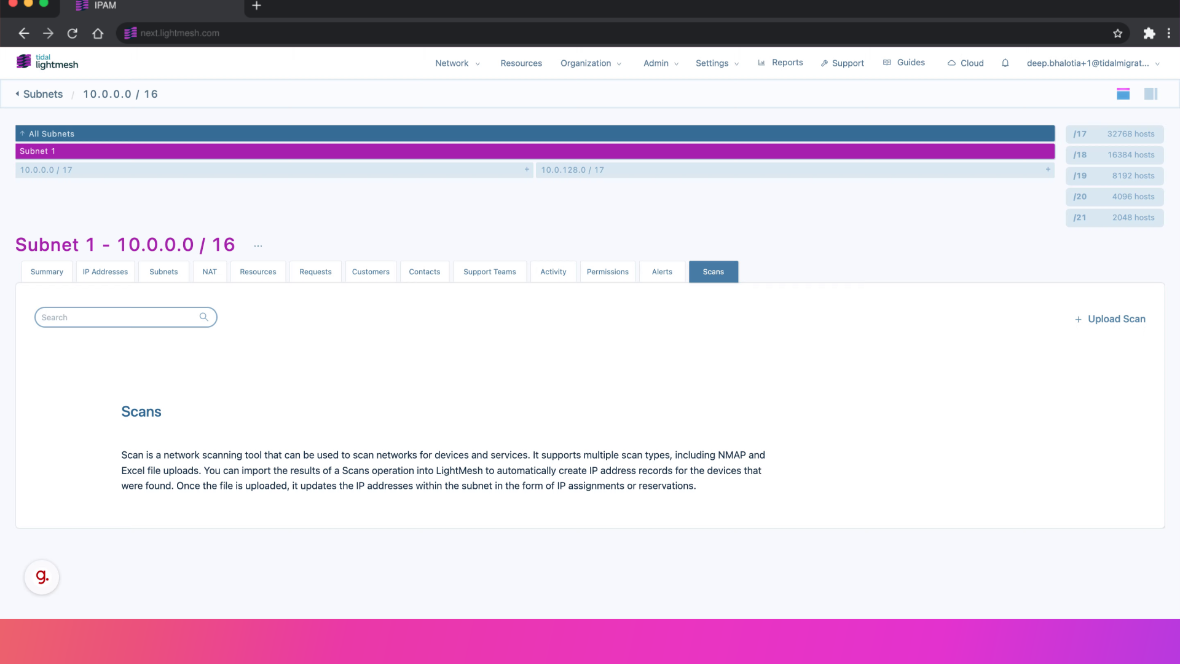Expand the Admin dropdown
Image resolution: width=1180 pixels, height=664 pixels.
660,63
